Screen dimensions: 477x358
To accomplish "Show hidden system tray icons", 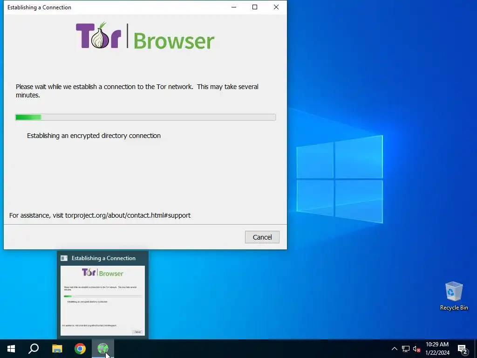I will point(394,349).
